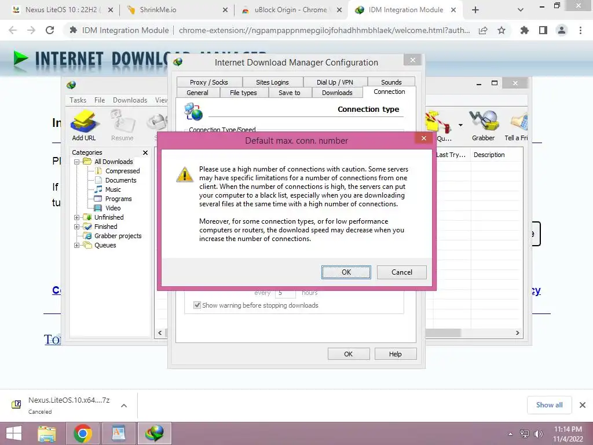
Task: Close the Chrome downloads bar
Action: pos(583,405)
